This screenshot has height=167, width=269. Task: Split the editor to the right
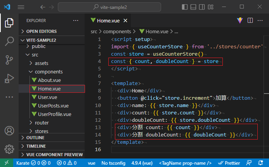tap(250, 20)
